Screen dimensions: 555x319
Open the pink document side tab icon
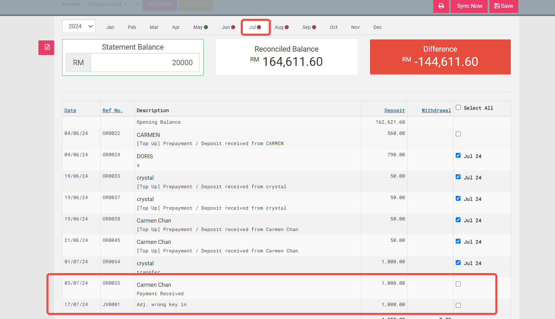[x=47, y=47]
